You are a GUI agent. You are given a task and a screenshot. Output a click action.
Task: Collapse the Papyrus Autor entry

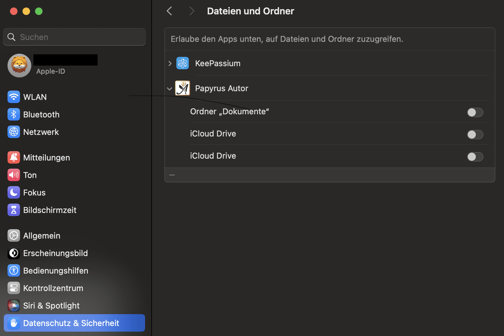[x=169, y=89]
